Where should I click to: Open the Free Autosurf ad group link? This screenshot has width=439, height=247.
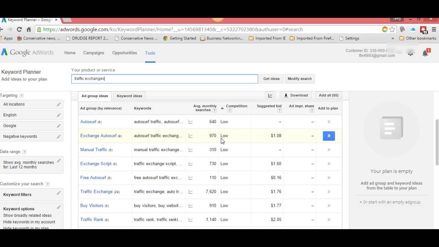click(x=93, y=178)
